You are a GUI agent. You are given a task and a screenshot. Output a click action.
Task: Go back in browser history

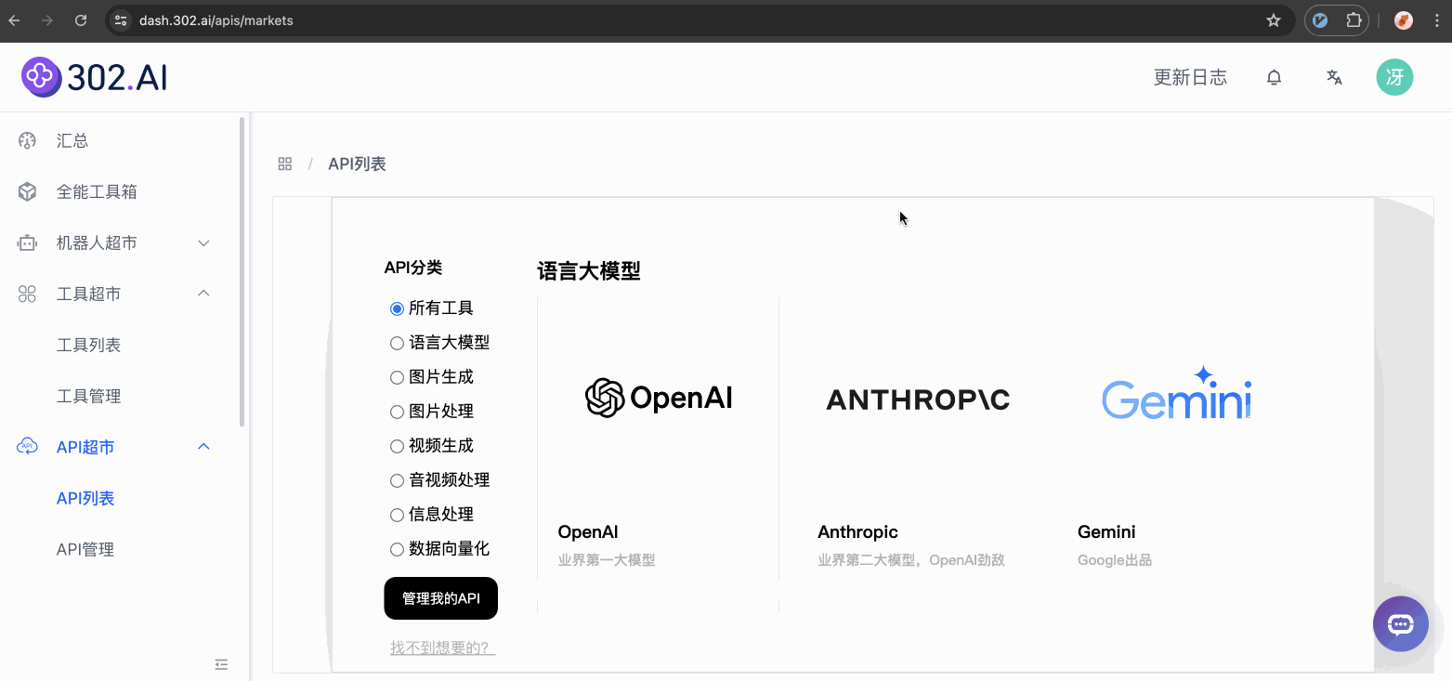coord(14,20)
